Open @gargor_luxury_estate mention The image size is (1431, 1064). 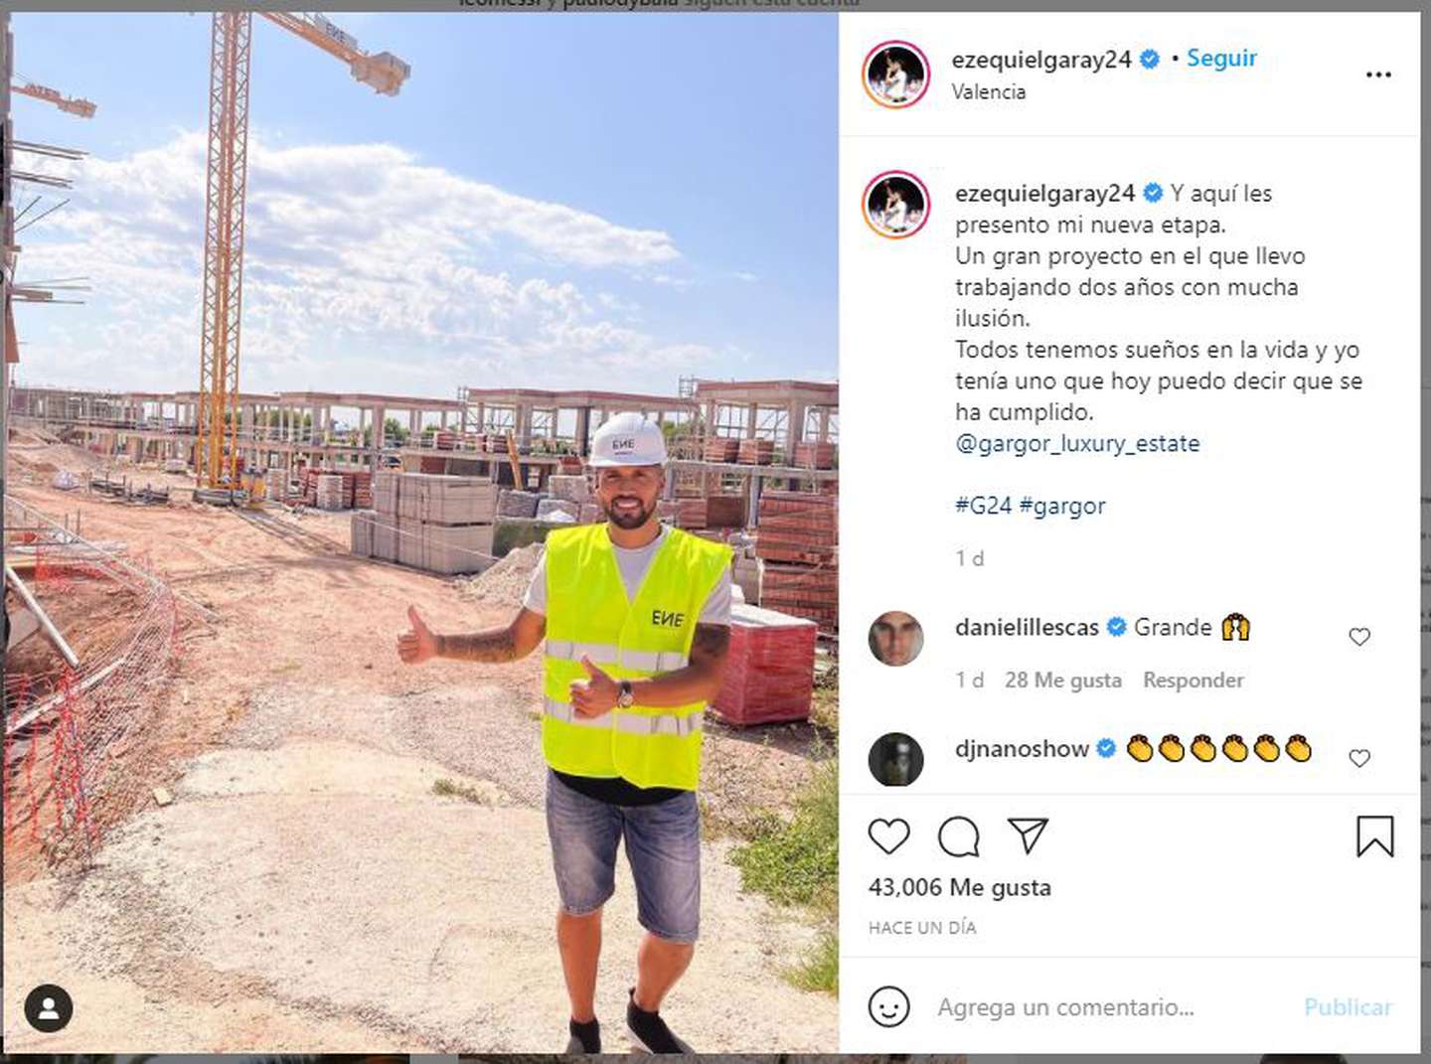pyautogui.click(x=1077, y=443)
